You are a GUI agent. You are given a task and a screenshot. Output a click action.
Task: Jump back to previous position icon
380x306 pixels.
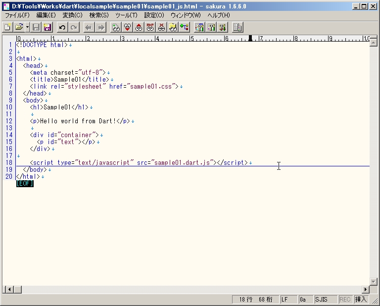click(89, 27)
